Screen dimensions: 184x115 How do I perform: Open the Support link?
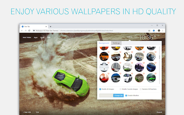[x=159, y=112]
